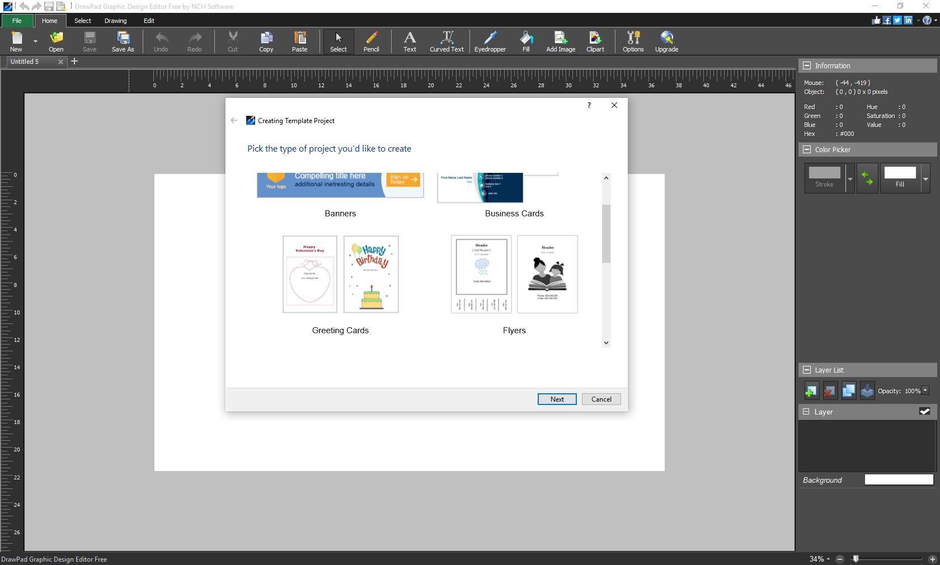Open the Options dialog
This screenshot has height=565, width=940.
tap(633, 41)
